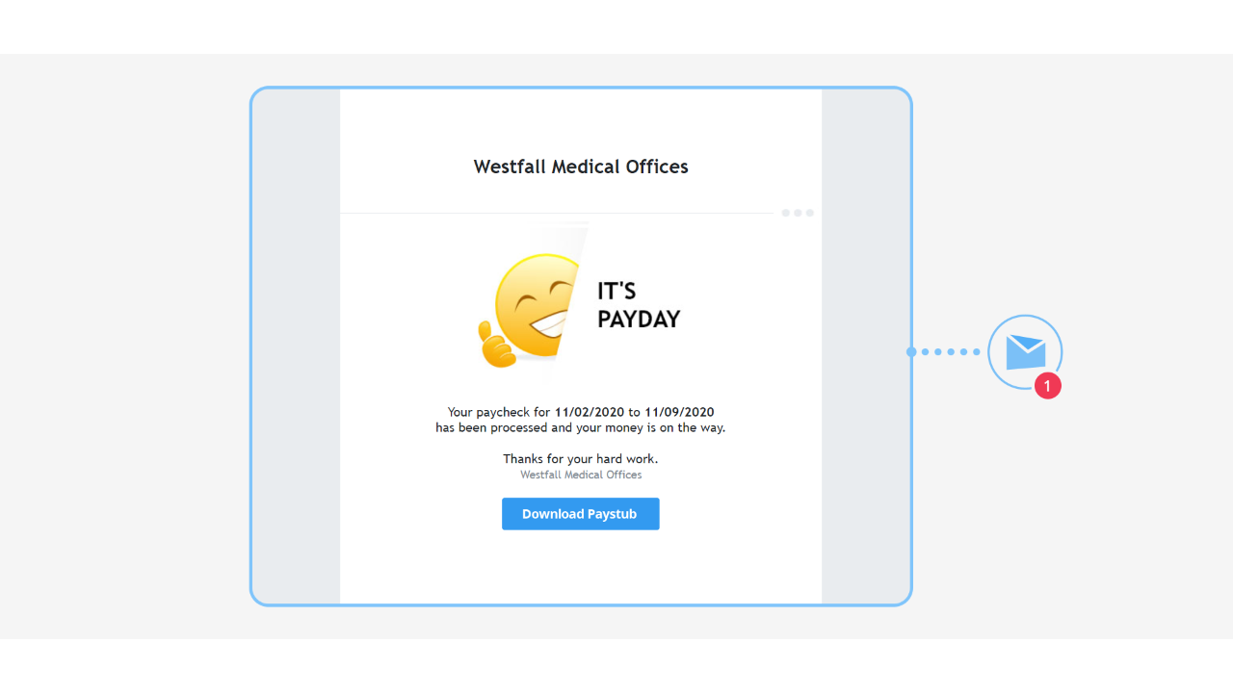Click the 'Your paycheck for' text
1233x693 pixels.
pyautogui.click(x=499, y=412)
